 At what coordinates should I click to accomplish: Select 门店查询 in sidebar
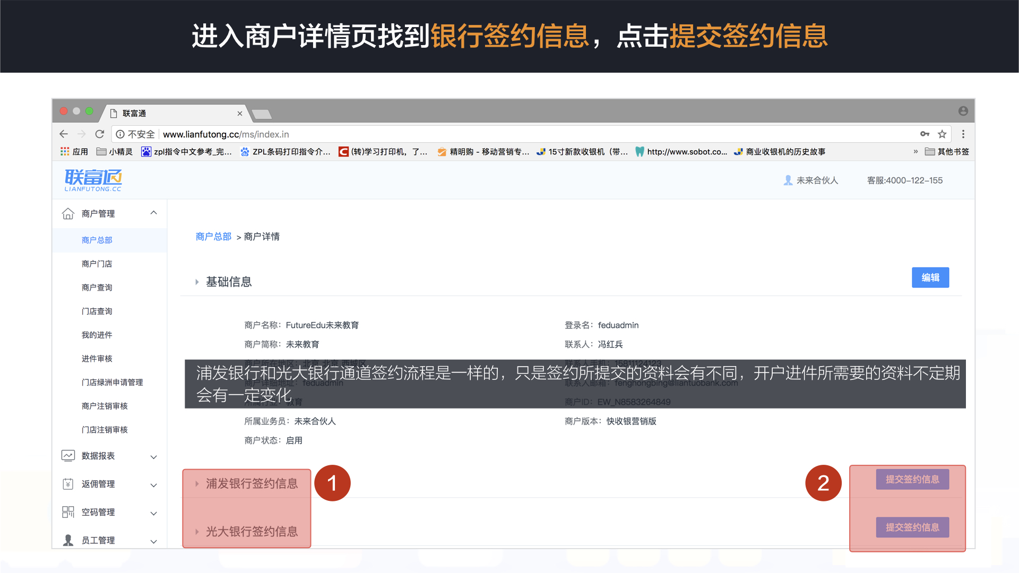[97, 311]
